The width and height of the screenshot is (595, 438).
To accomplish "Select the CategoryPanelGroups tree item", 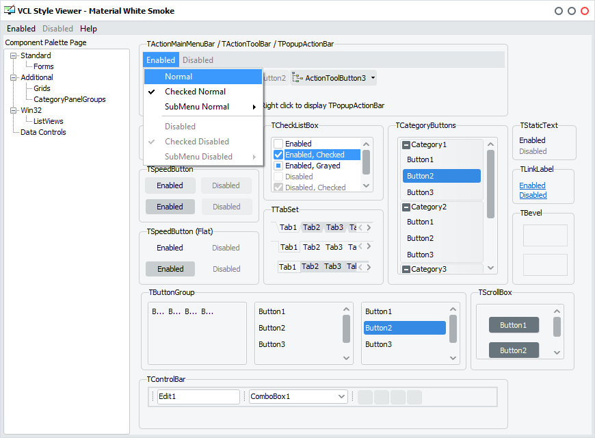I will (x=70, y=99).
